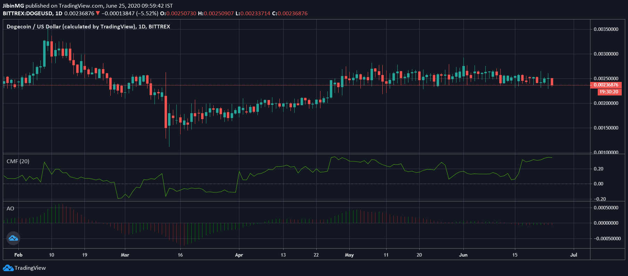Image resolution: width=628 pixels, height=276 pixels.
Task: Click the 0.00150000 price axis label
Action: [x=606, y=128]
